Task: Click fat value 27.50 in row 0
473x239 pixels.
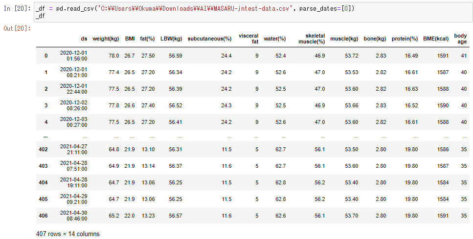Action: 148,56
